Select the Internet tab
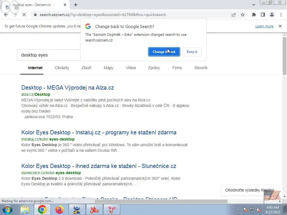The height and width of the screenshot is (215, 287). pyautogui.click(x=35, y=68)
